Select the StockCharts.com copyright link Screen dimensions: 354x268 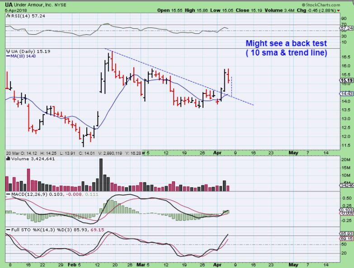pos(321,5)
